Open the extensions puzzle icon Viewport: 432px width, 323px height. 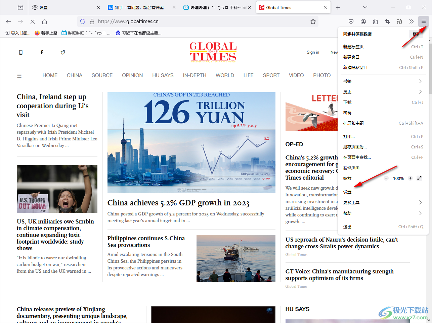point(375,21)
